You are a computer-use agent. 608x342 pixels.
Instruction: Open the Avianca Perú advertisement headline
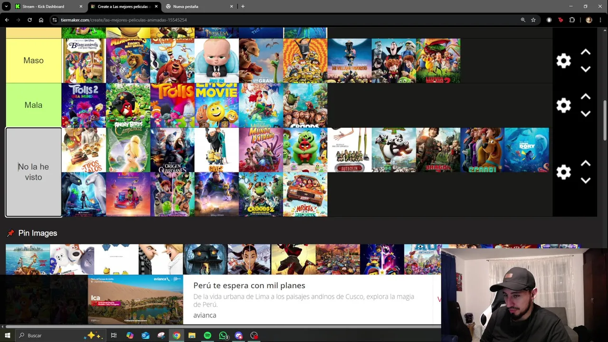(249, 285)
